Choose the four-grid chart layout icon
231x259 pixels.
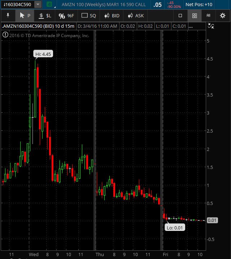click(195, 16)
